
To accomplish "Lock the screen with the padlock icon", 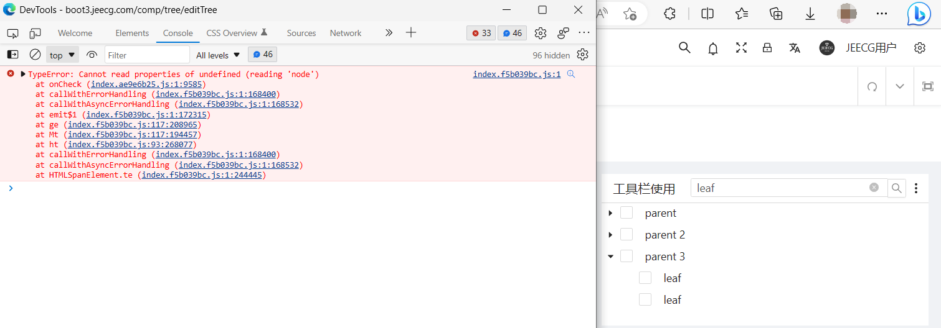I will coord(767,48).
